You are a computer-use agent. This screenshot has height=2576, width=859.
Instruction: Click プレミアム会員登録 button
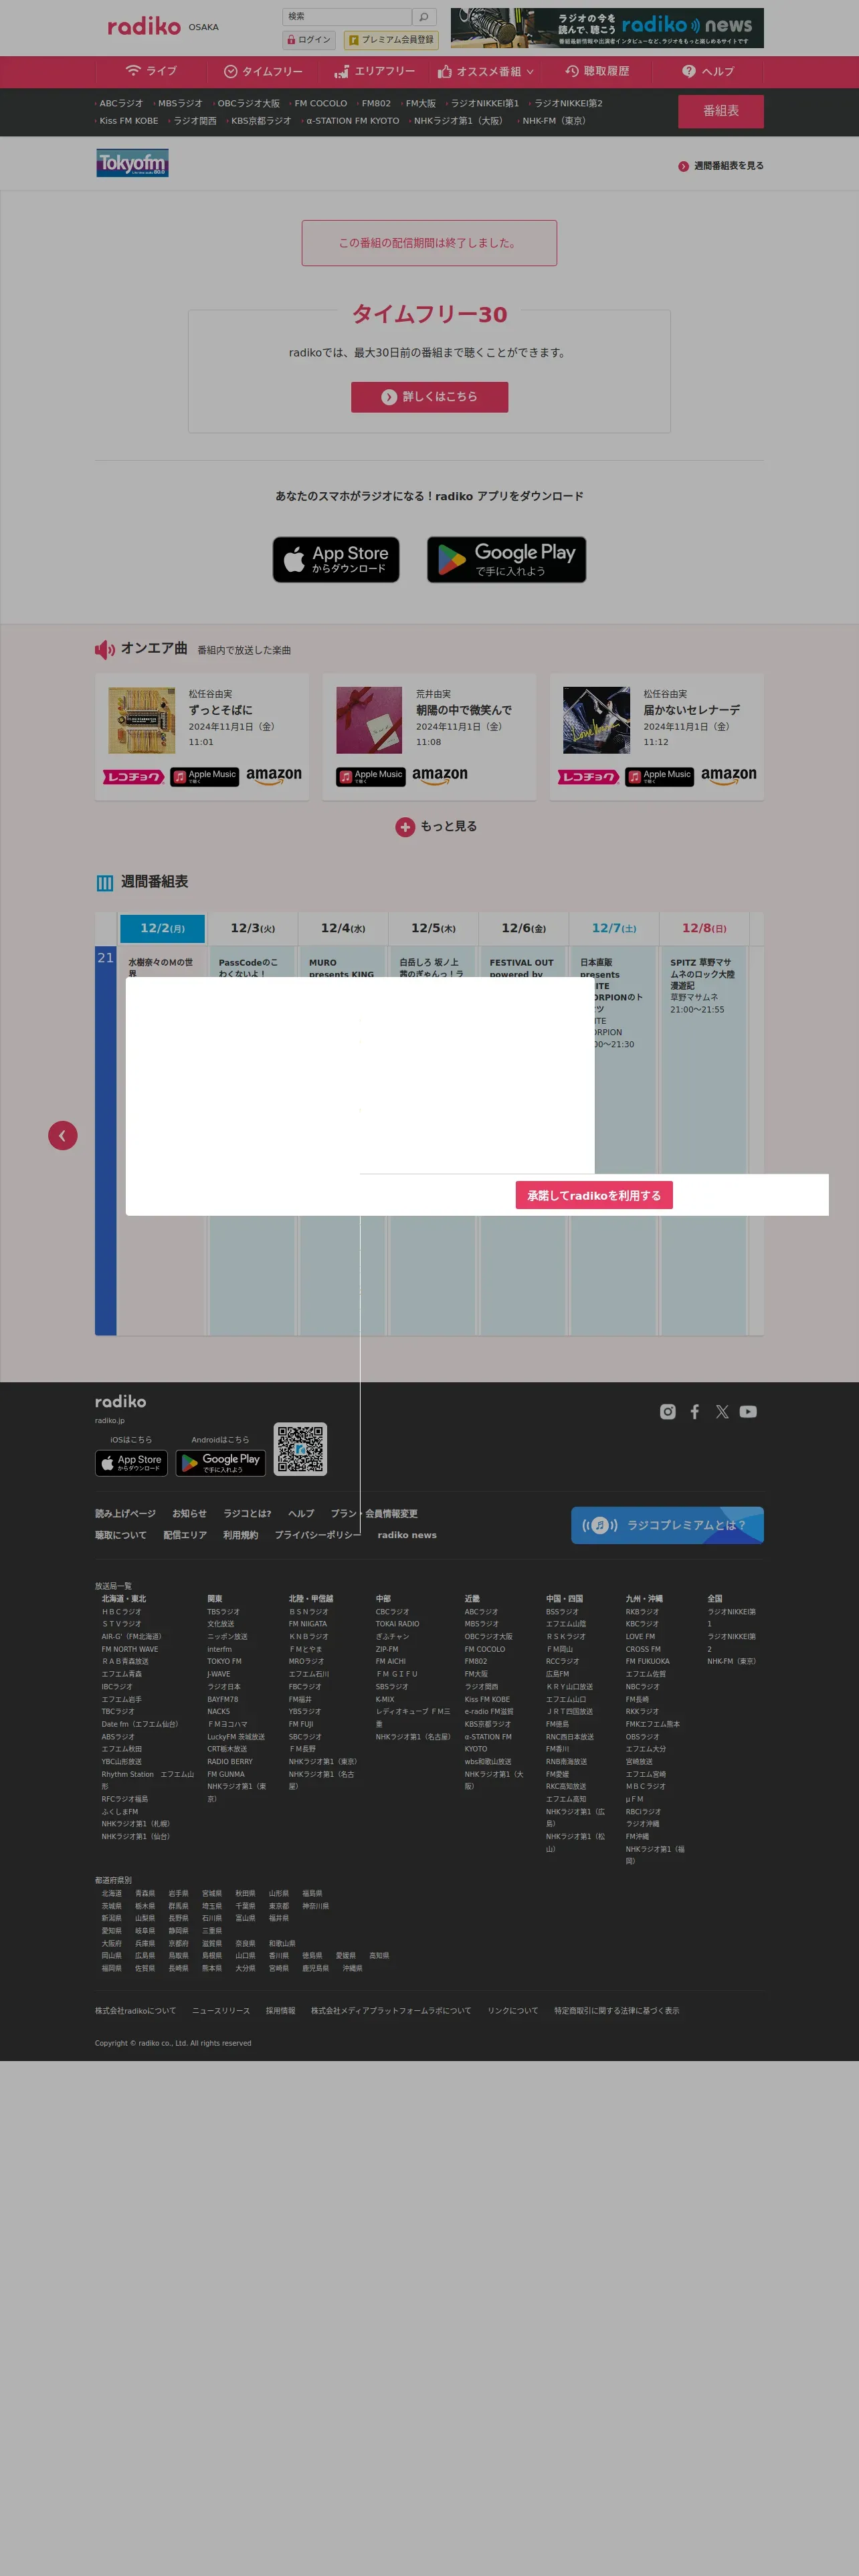tap(391, 40)
